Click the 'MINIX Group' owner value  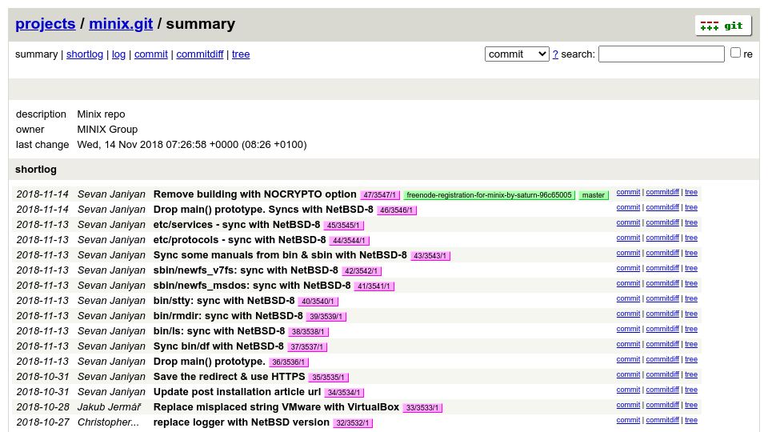107,130
